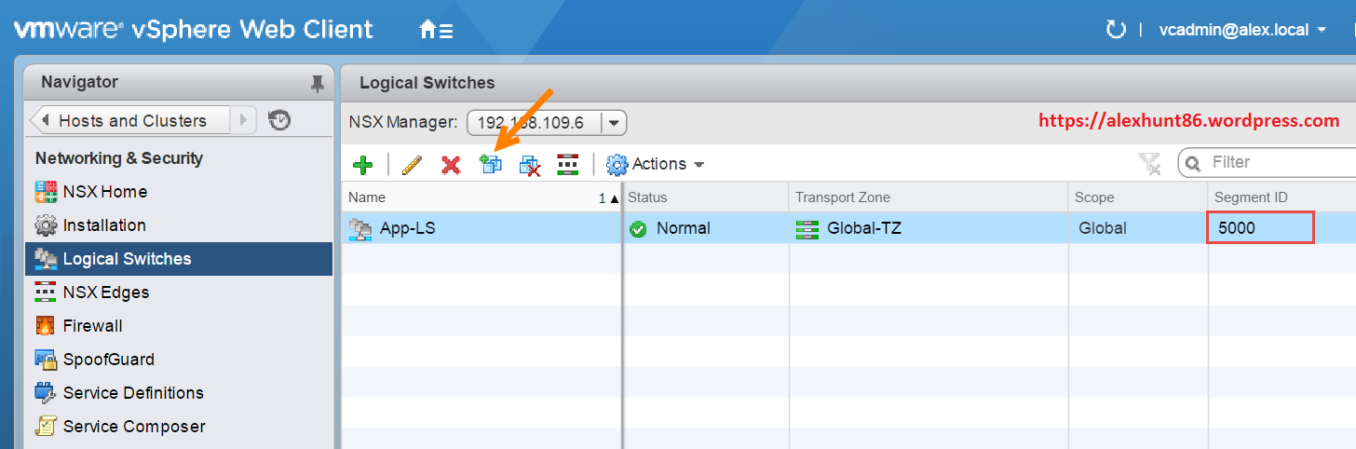Sort by the Status column header
This screenshot has height=449, width=1356.
[x=705, y=197]
